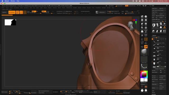Select the Cylinder3D tool thumbnail

[x=161, y=24]
